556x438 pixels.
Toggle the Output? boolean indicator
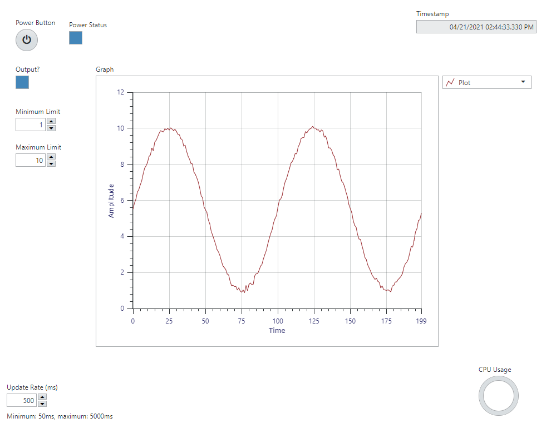click(x=22, y=82)
